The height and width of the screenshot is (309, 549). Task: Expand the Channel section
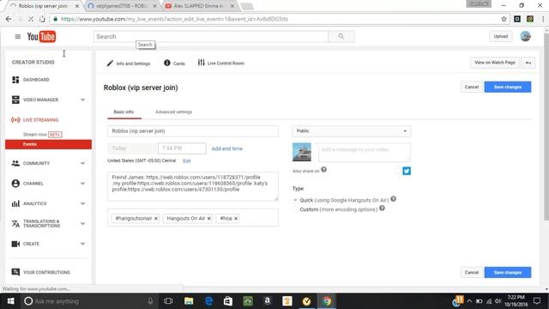click(x=82, y=183)
